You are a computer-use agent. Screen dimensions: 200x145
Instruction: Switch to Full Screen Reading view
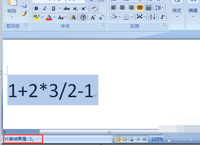pos(124,139)
